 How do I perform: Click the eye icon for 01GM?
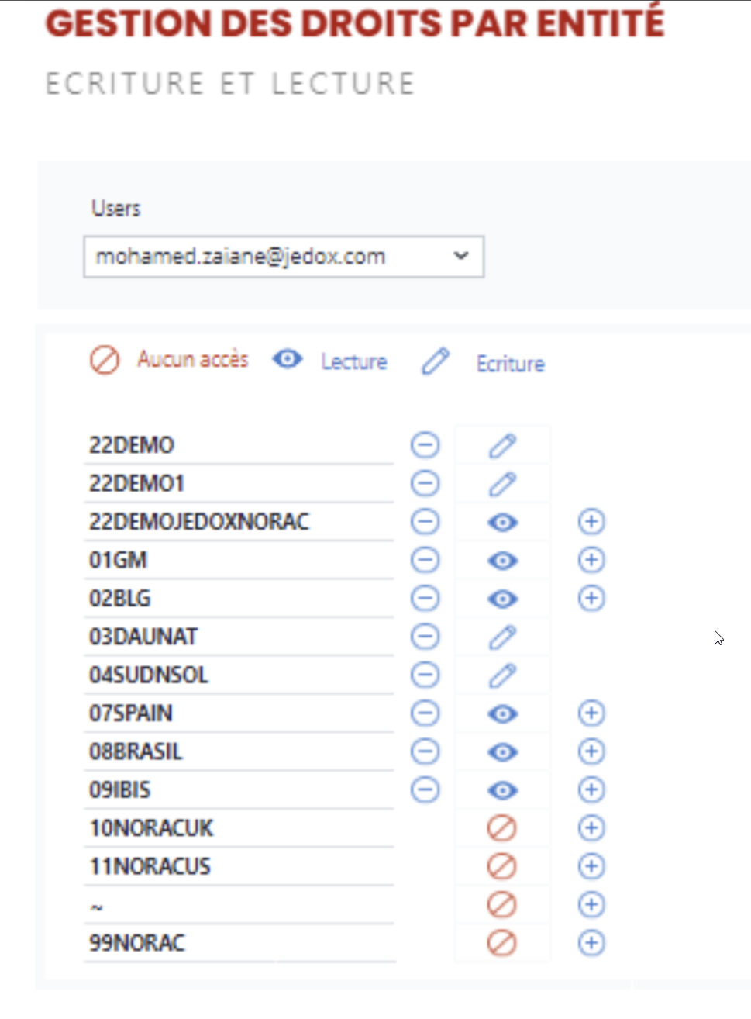[502, 561]
